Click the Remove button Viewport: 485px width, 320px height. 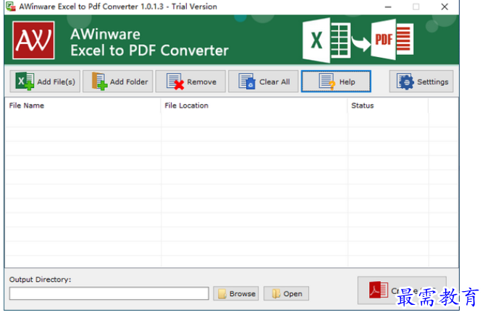pyautogui.click(x=190, y=82)
